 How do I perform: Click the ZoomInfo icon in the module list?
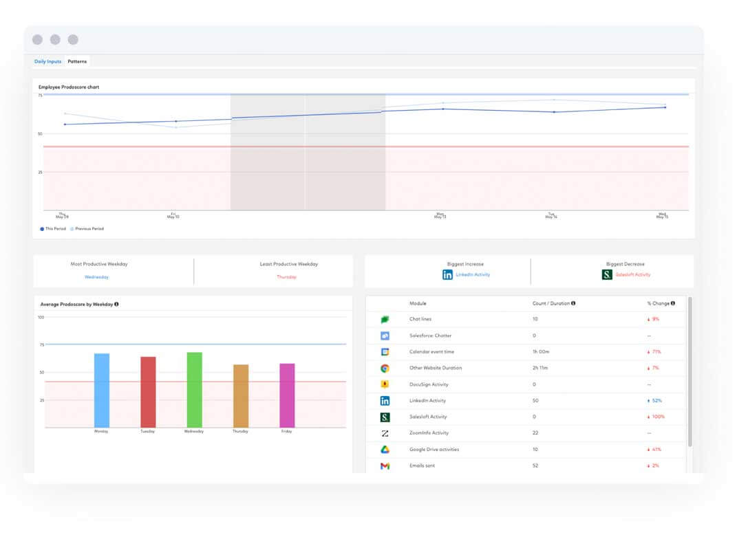[385, 433]
